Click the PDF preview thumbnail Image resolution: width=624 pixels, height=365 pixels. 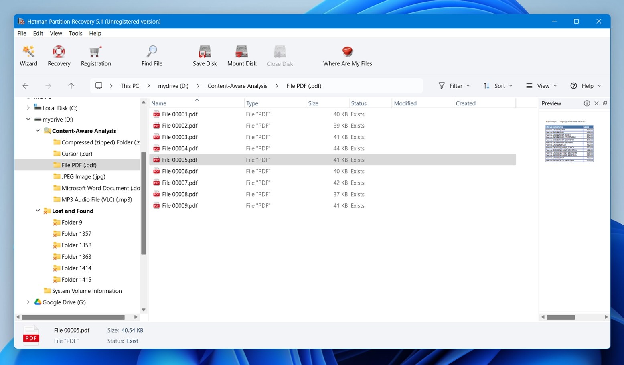[x=569, y=141]
